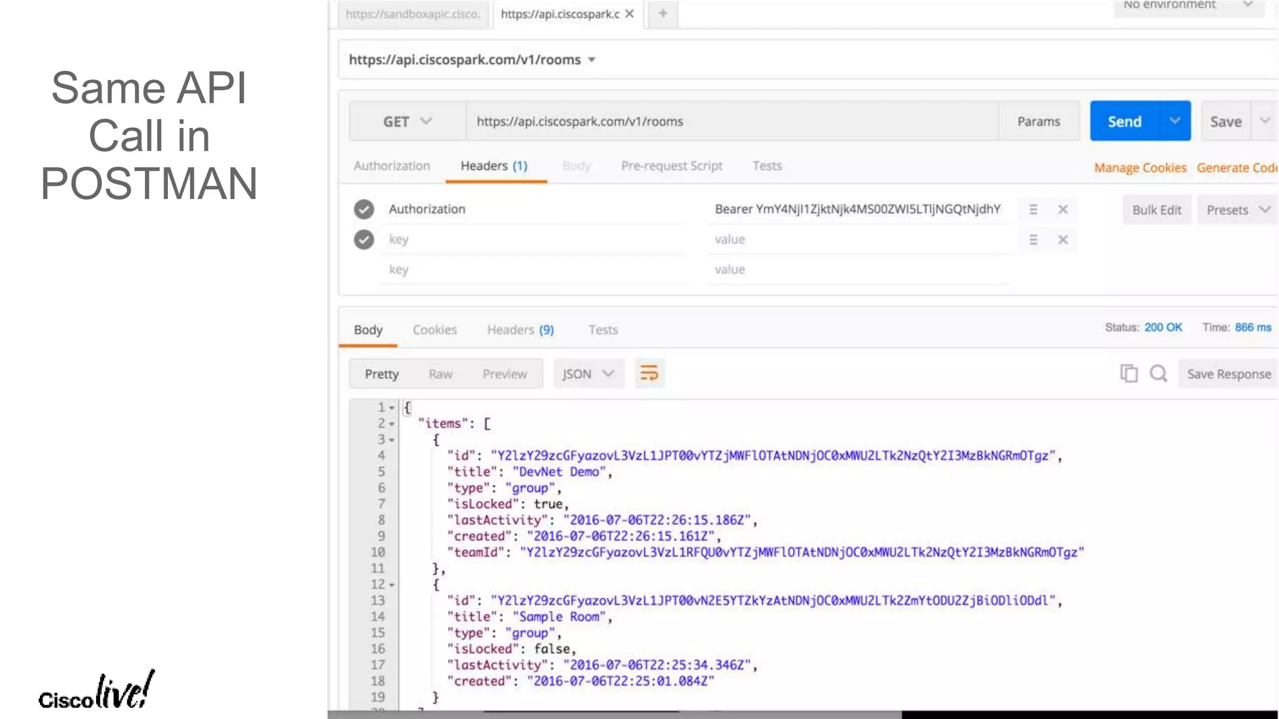Click the Manage Cookies link

click(1140, 168)
